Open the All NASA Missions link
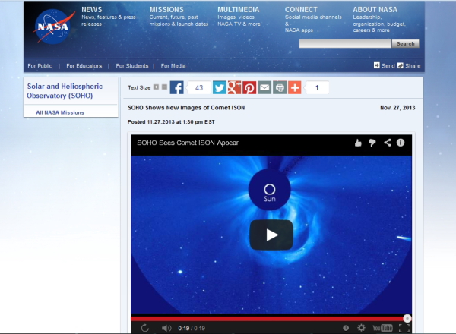 coord(60,112)
